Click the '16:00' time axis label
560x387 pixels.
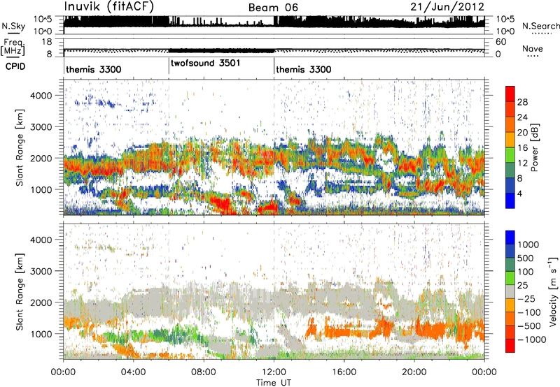pyautogui.click(x=344, y=372)
